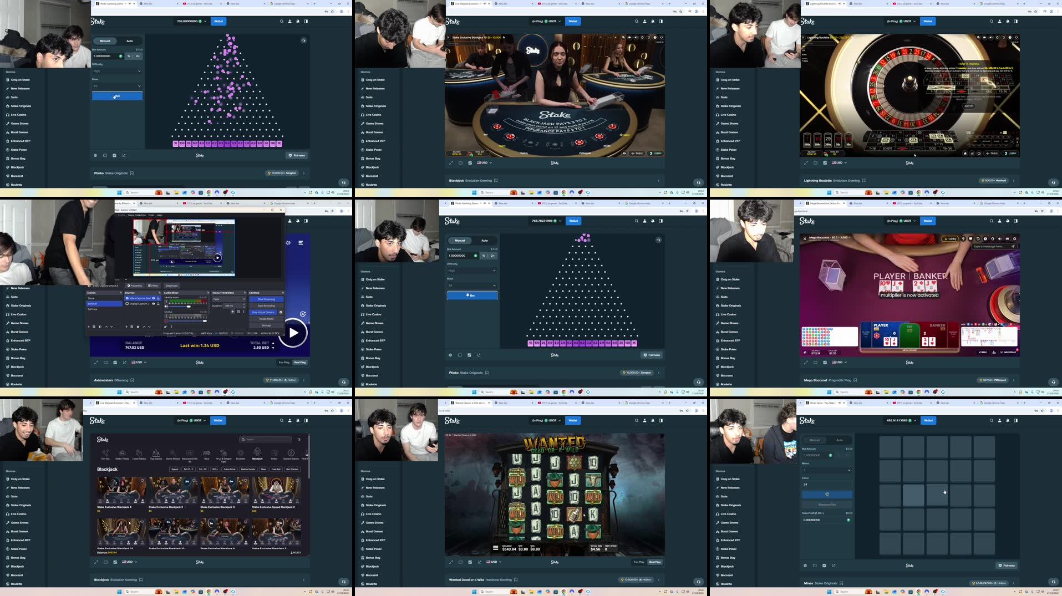Open the Wallet from the header
Image resolution: width=1062 pixels, height=596 pixels.
point(219,21)
